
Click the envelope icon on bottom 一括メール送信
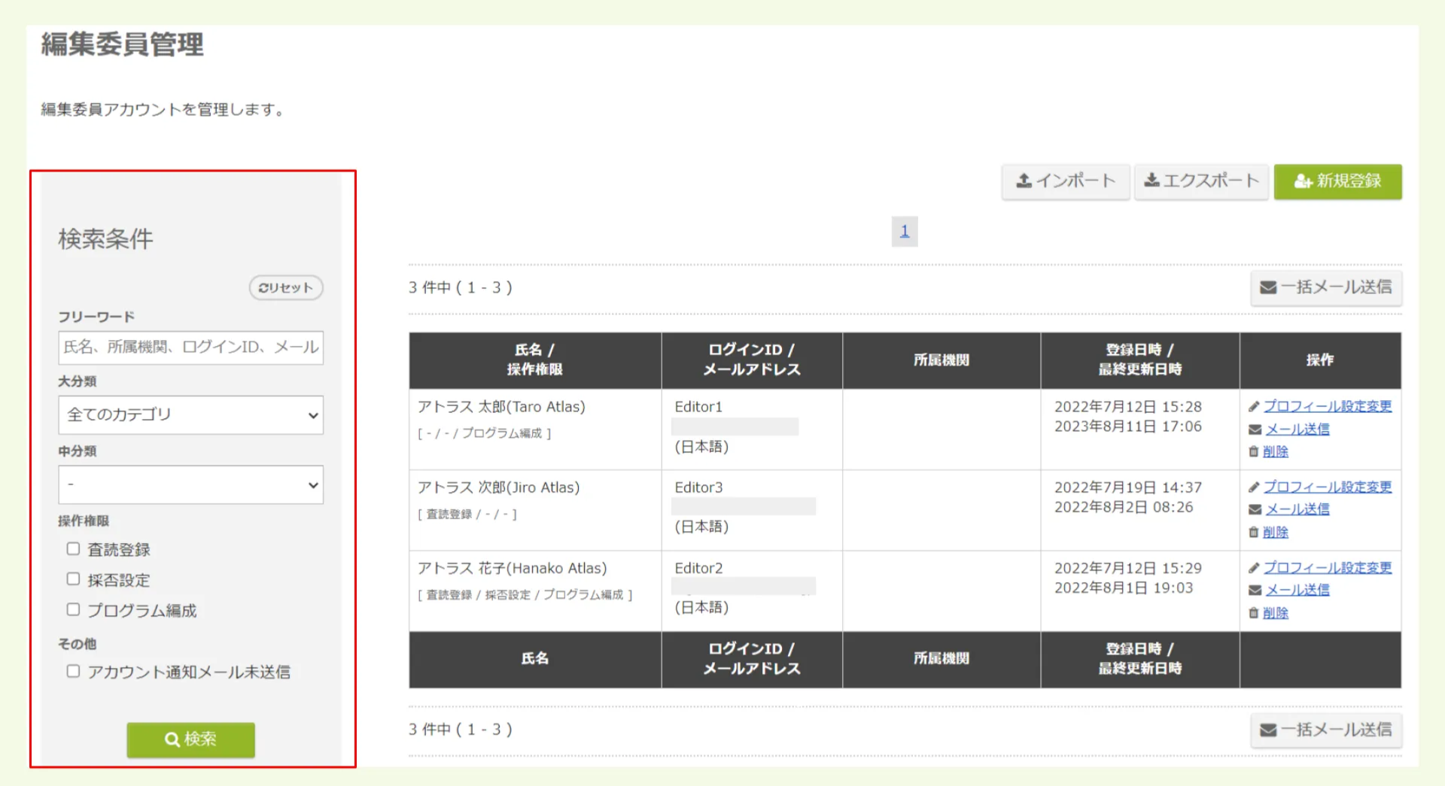pyautogui.click(x=1267, y=728)
